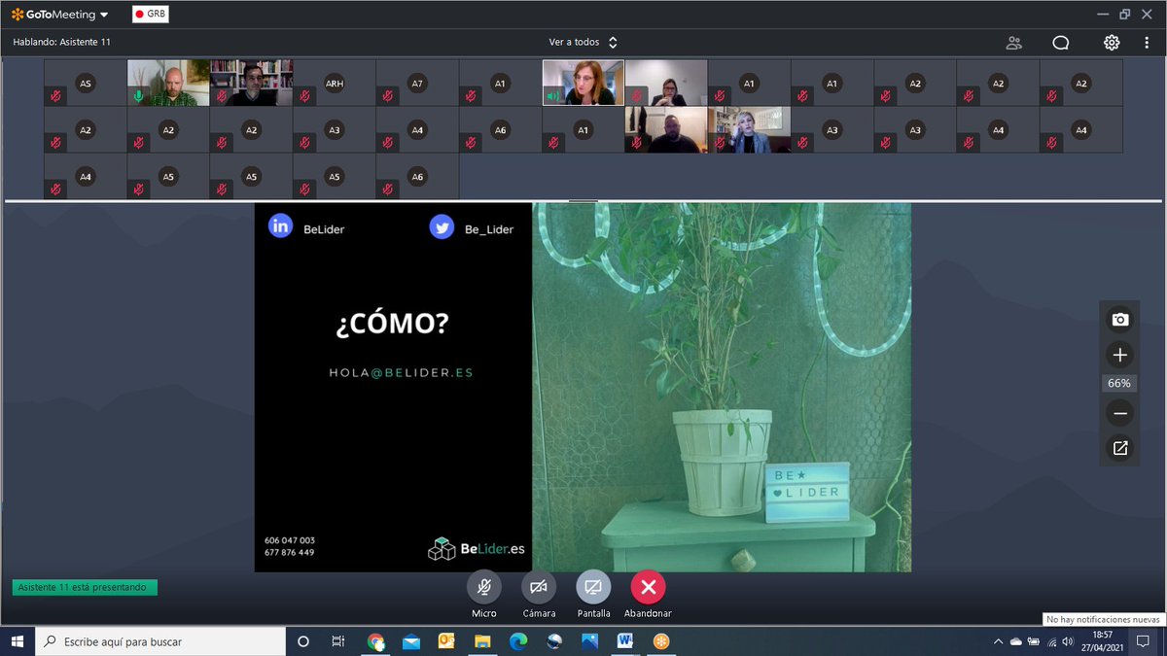Leave the meeting with Abandonar

click(x=648, y=587)
